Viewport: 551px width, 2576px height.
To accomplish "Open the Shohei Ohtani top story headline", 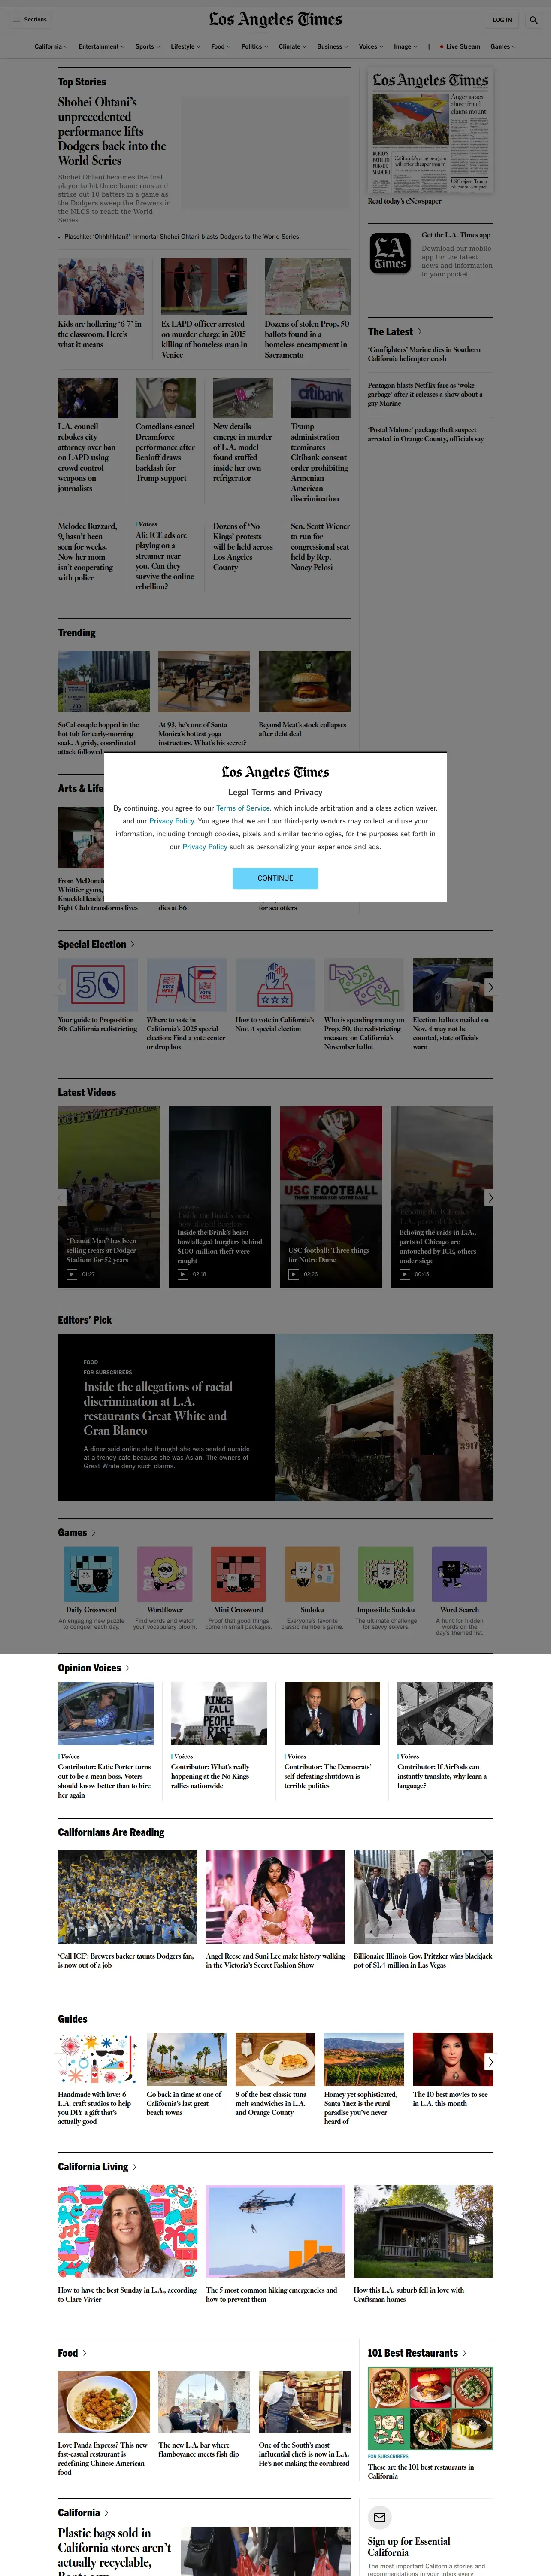I will pyautogui.click(x=112, y=131).
